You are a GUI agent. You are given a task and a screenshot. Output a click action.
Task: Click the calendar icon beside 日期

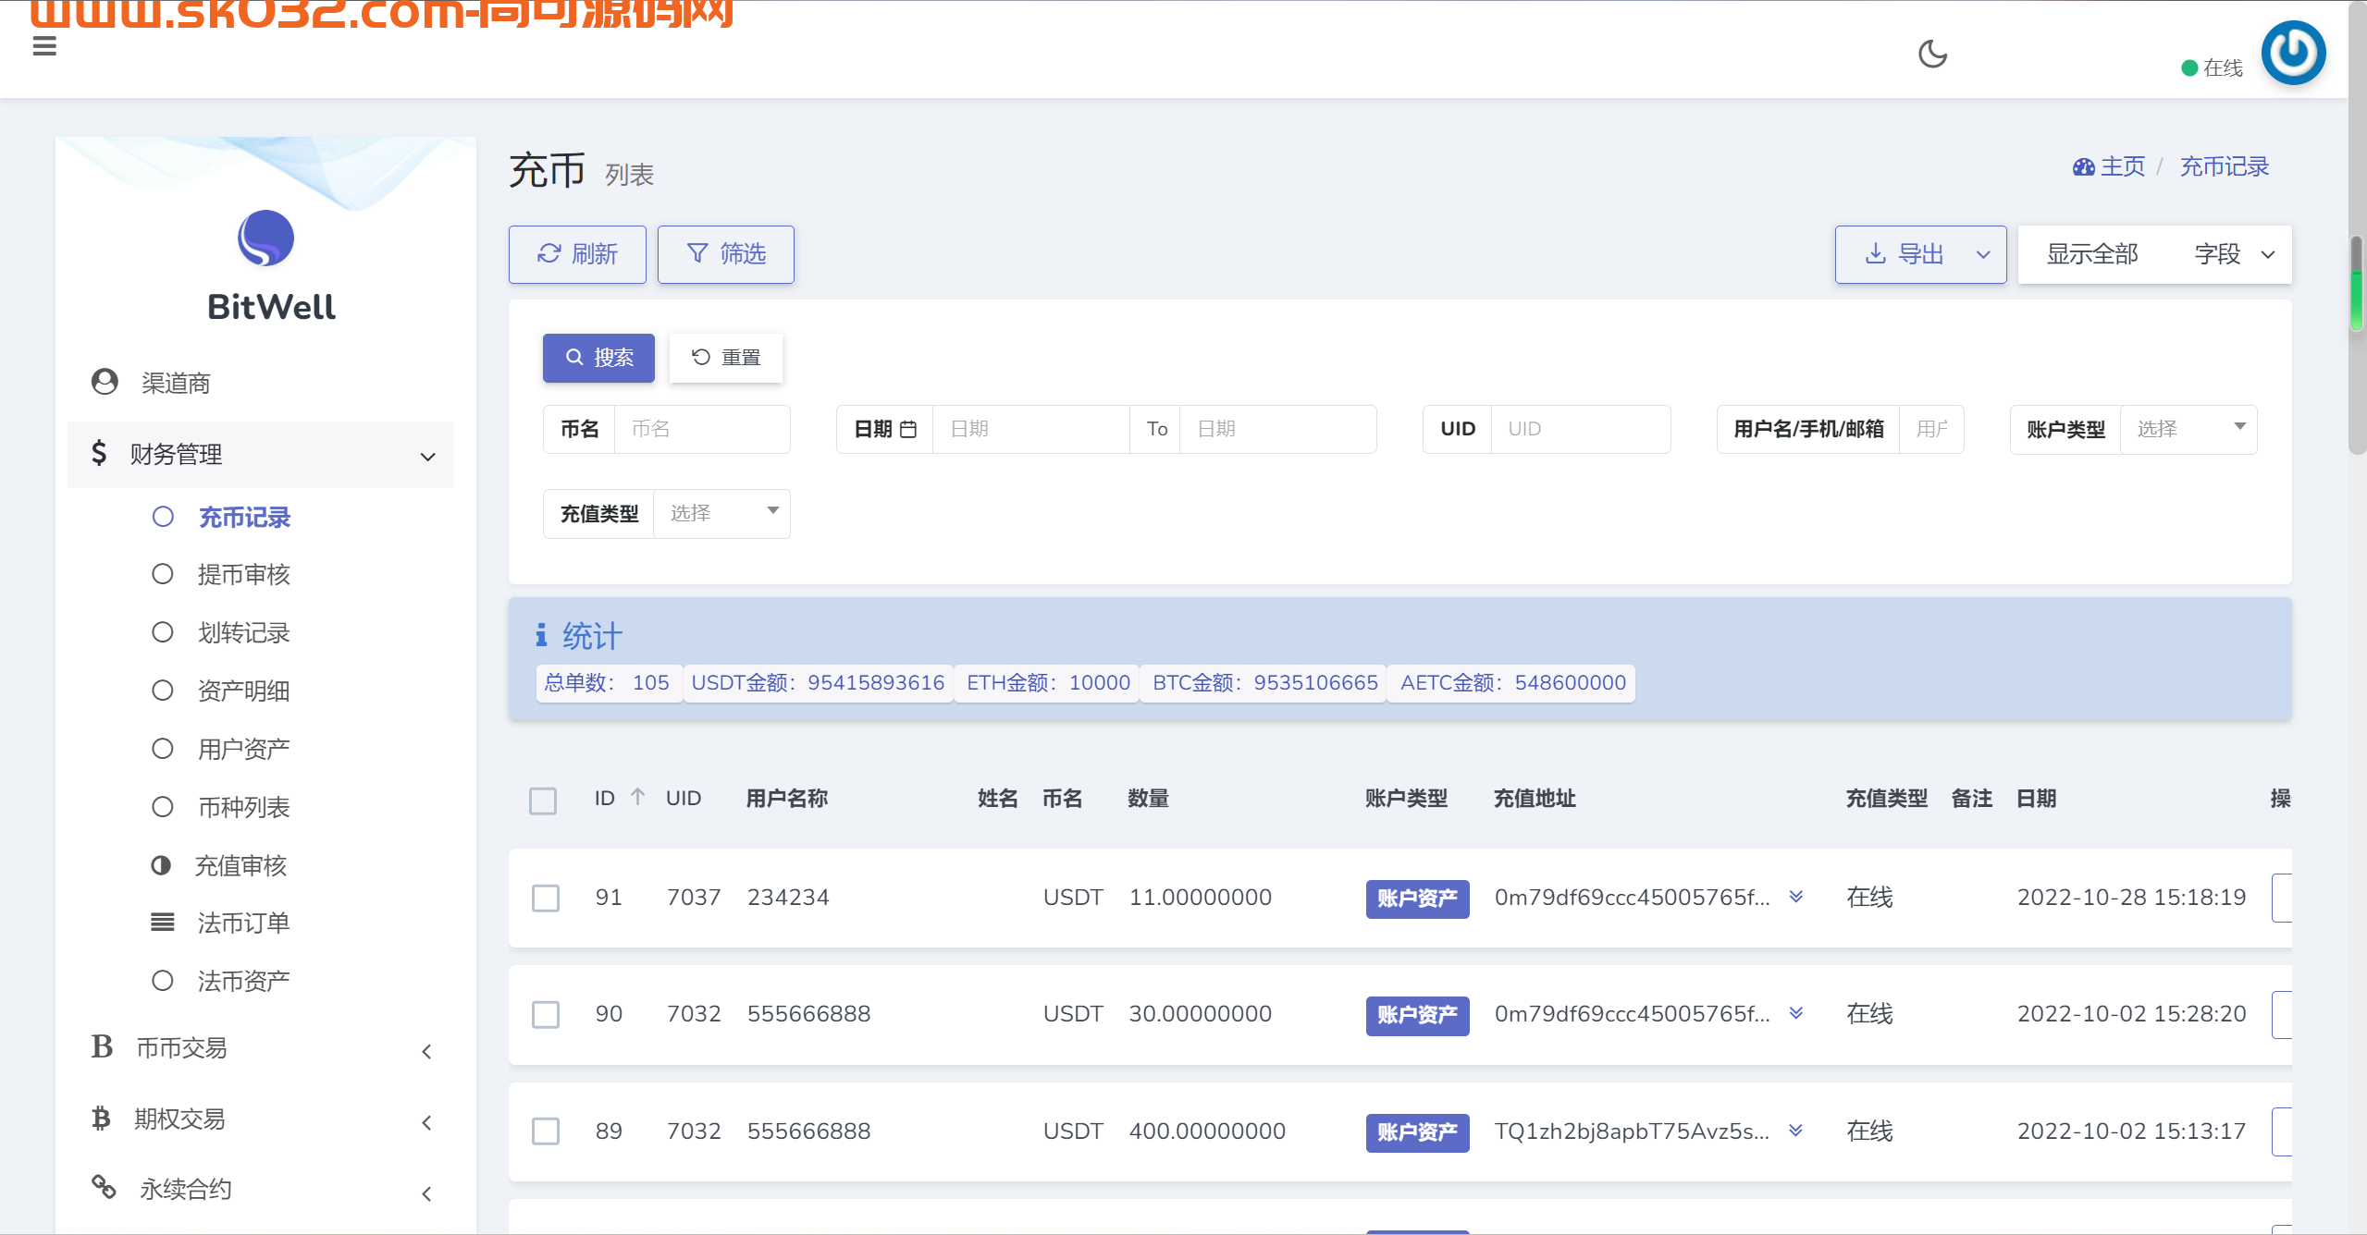pyautogui.click(x=908, y=429)
